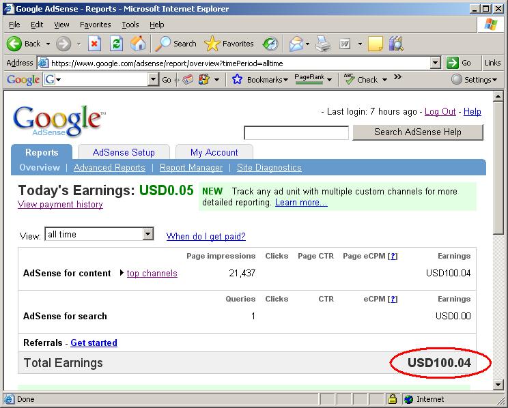Click the page icon in address bar
The height and width of the screenshot is (408, 508).
pos(44,63)
